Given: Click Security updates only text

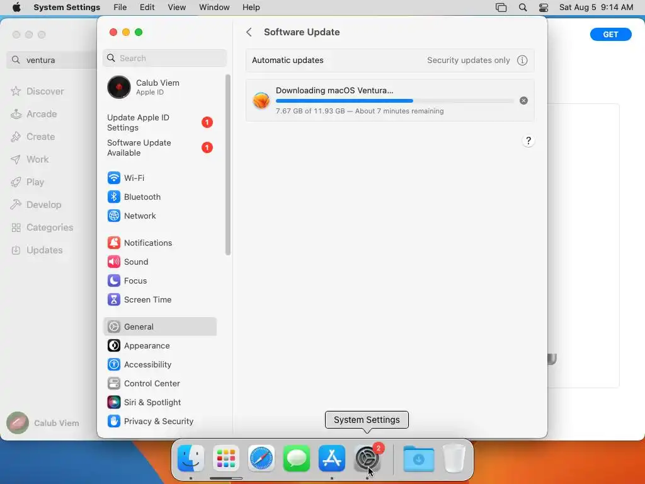Looking at the screenshot, I should pyautogui.click(x=468, y=60).
